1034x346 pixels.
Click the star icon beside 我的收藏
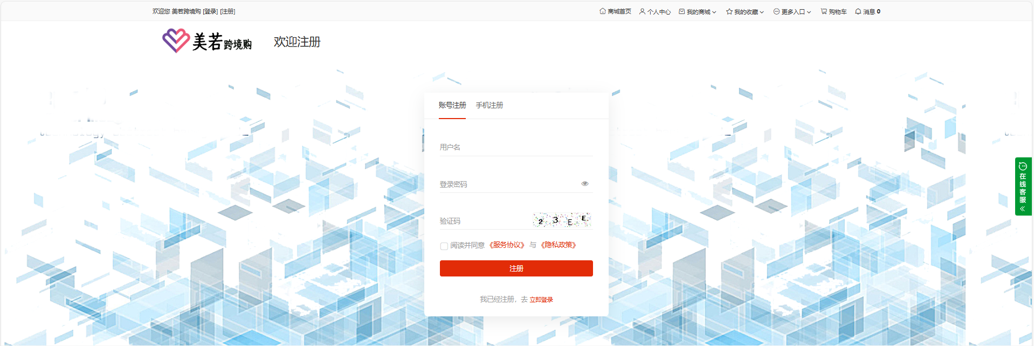click(729, 11)
